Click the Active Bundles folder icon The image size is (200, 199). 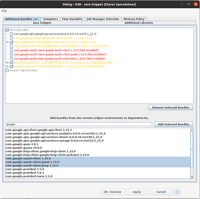point(7,30)
